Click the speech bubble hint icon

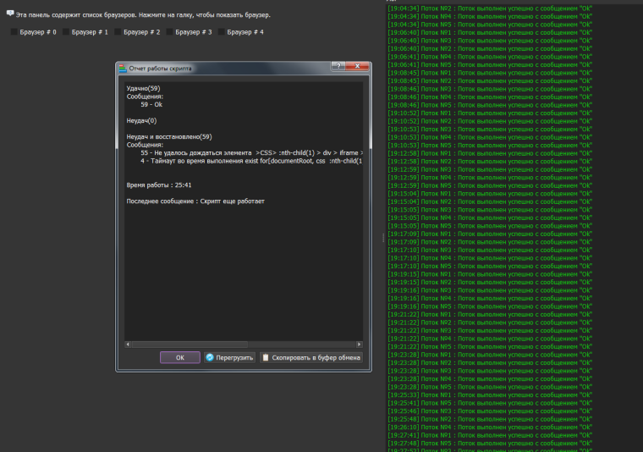(10, 14)
